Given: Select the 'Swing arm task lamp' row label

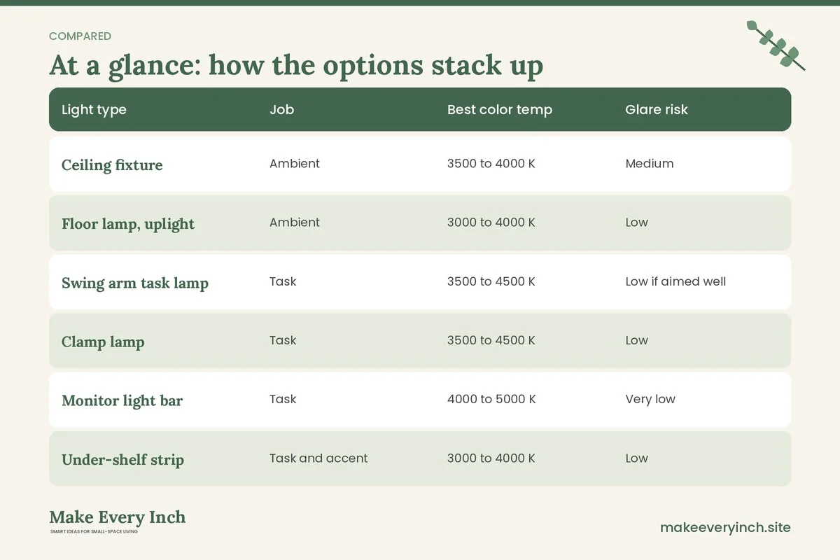Looking at the screenshot, I should coord(135,283).
